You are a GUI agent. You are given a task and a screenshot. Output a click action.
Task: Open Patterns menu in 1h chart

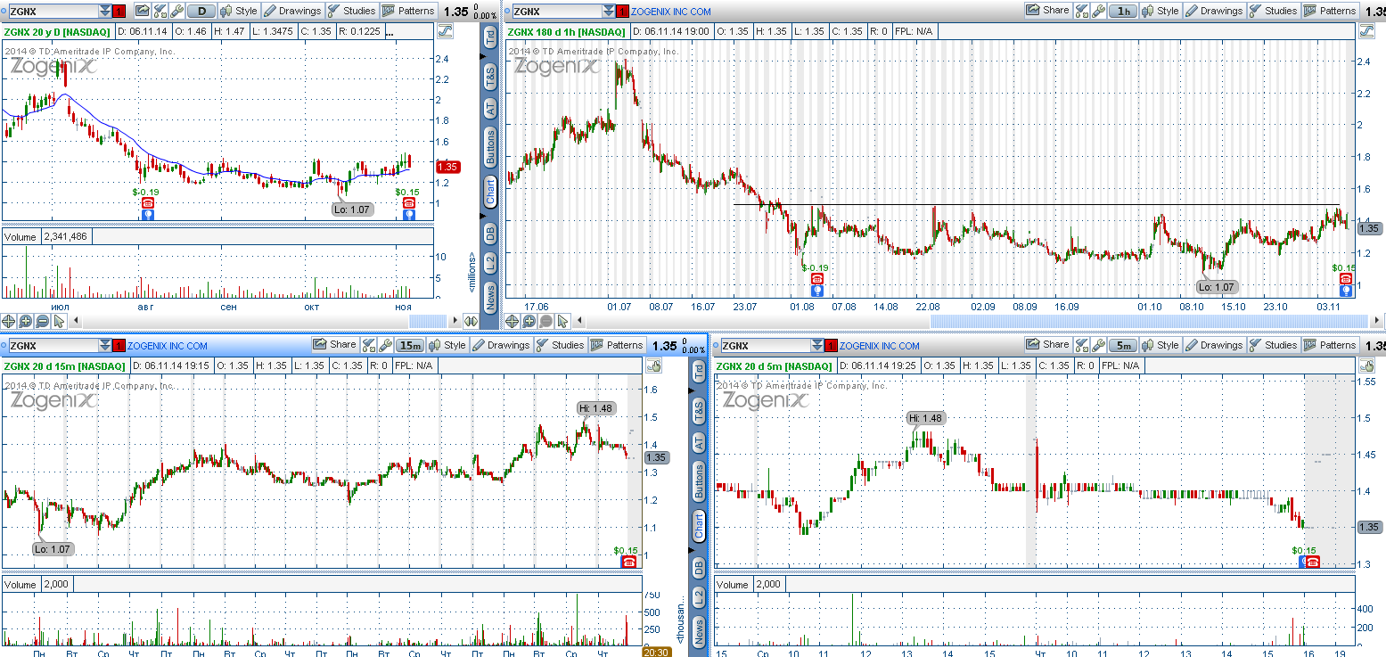click(1330, 11)
